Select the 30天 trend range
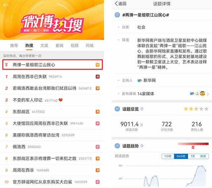Image resolution: width=212 pixels, height=188 pixels. point(203,156)
